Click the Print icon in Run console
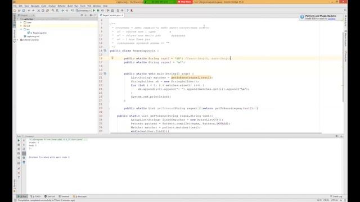 pyautogui.click(x=24, y=158)
